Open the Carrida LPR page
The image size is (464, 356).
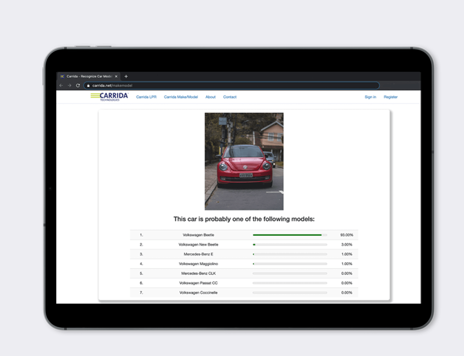click(x=146, y=97)
